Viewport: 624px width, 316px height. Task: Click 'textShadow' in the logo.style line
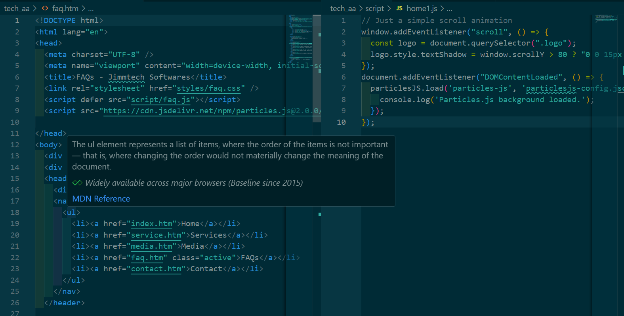pos(444,55)
